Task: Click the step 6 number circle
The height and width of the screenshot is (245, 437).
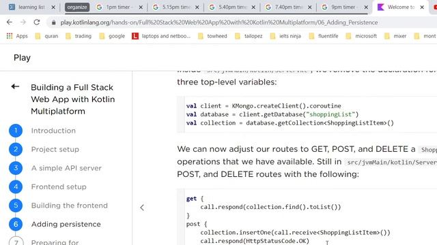Action: pos(16,224)
